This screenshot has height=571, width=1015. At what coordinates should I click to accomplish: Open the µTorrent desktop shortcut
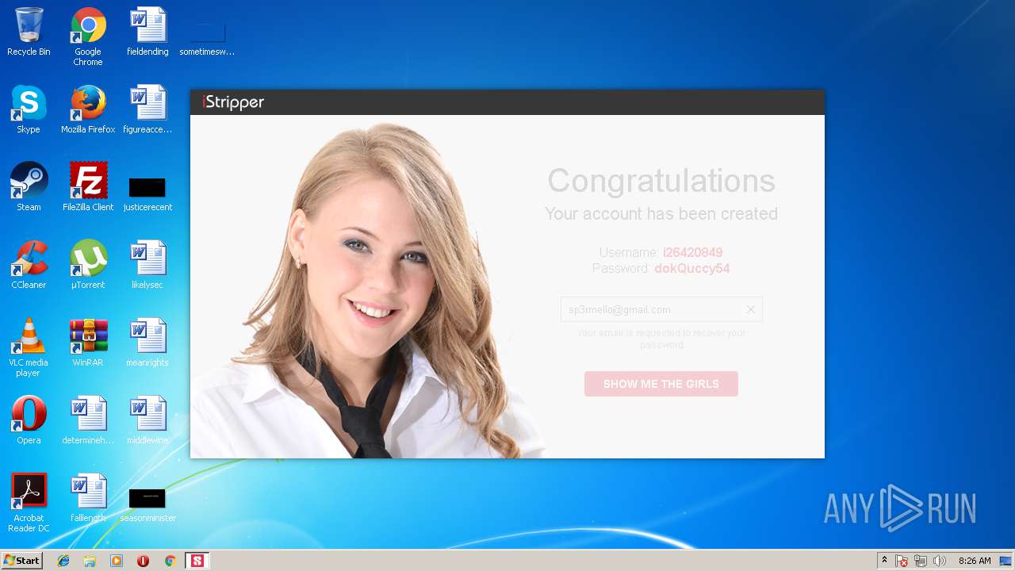tap(88, 265)
